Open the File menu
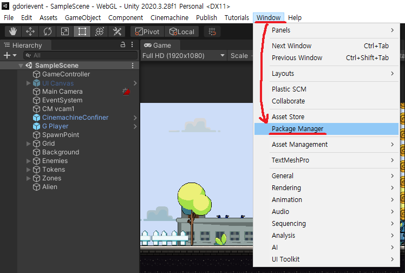 9,17
